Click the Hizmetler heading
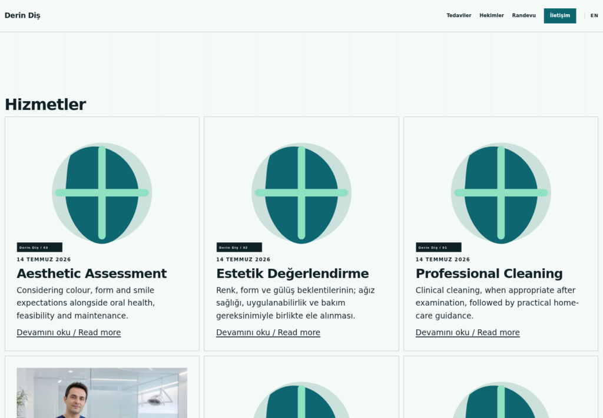This screenshot has height=418, width=603. (x=45, y=105)
